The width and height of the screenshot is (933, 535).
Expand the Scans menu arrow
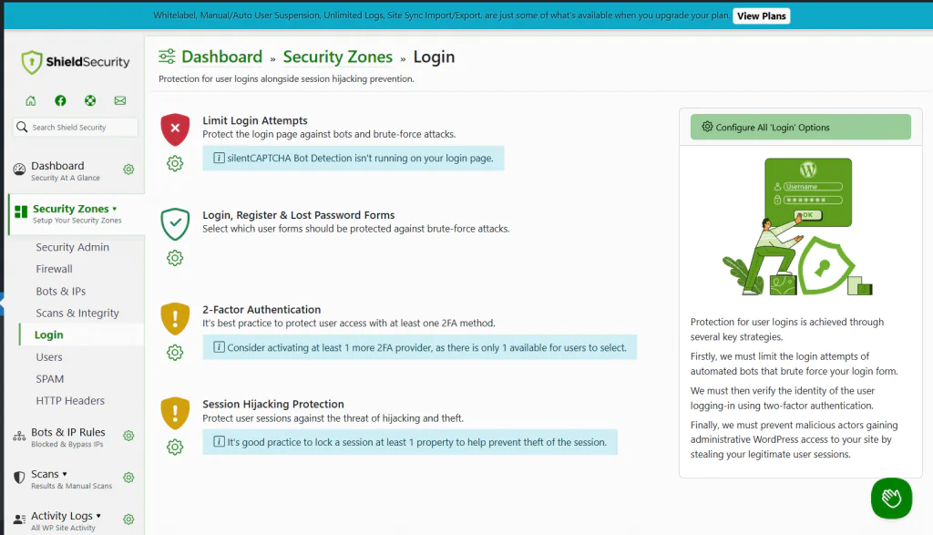65,474
